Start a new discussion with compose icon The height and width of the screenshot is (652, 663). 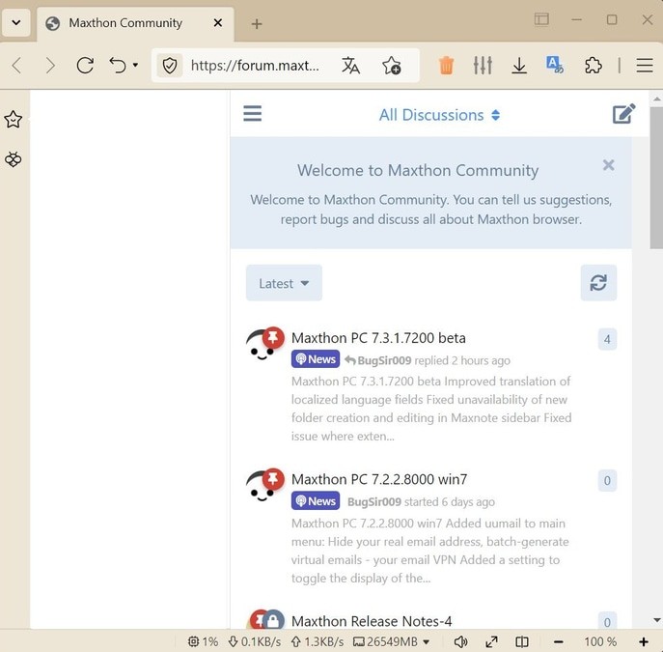(x=623, y=113)
